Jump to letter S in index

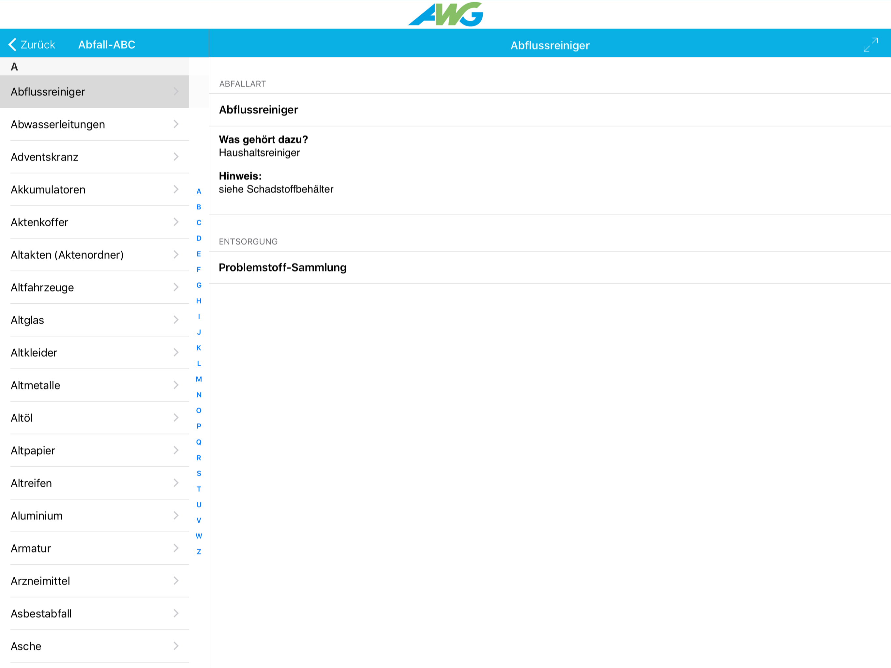click(x=199, y=474)
